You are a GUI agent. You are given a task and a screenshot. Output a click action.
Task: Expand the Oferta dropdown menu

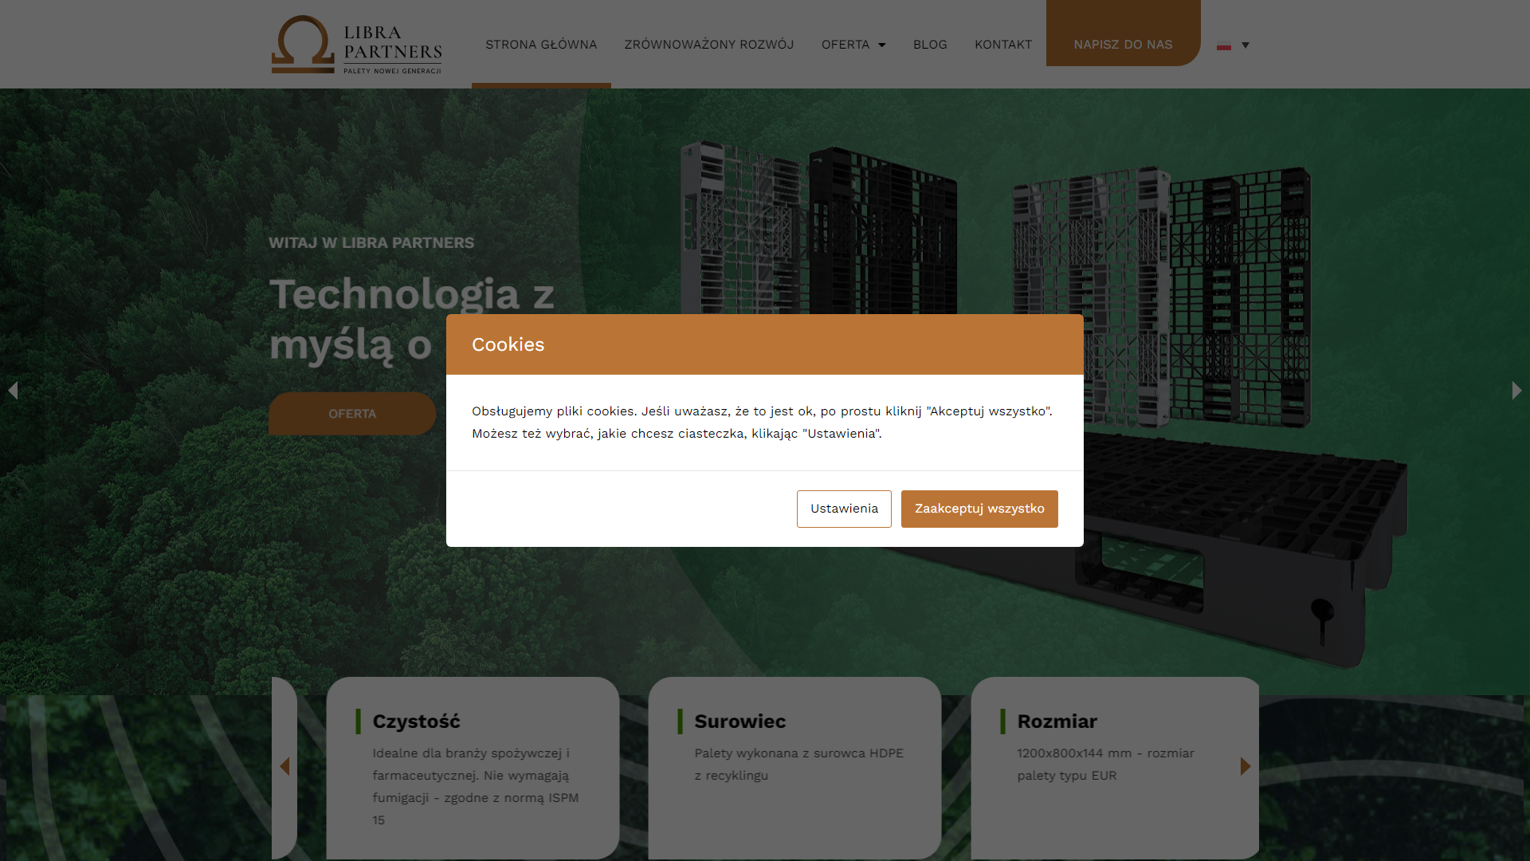coord(853,45)
